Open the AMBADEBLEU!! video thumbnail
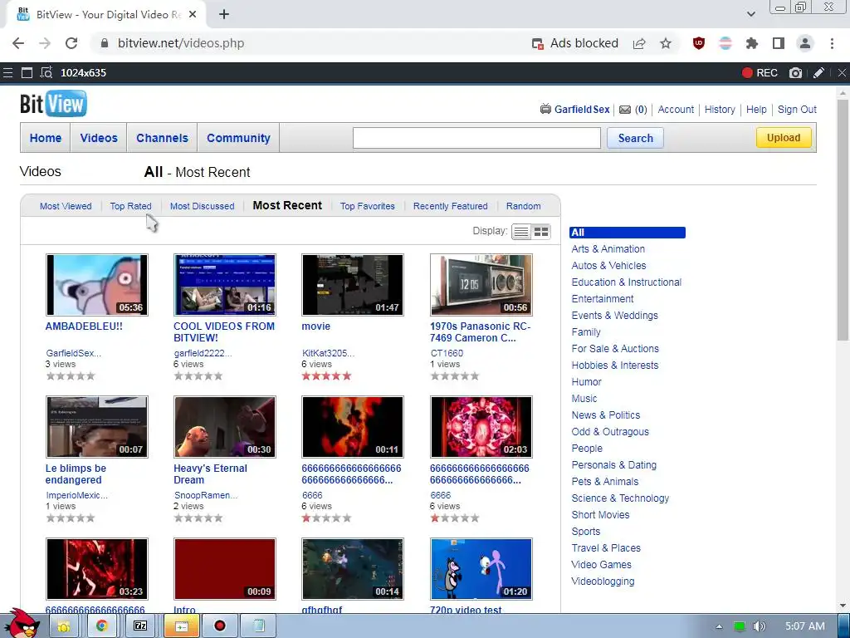This screenshot has height=638, width=850. click(x=97, y=285)
